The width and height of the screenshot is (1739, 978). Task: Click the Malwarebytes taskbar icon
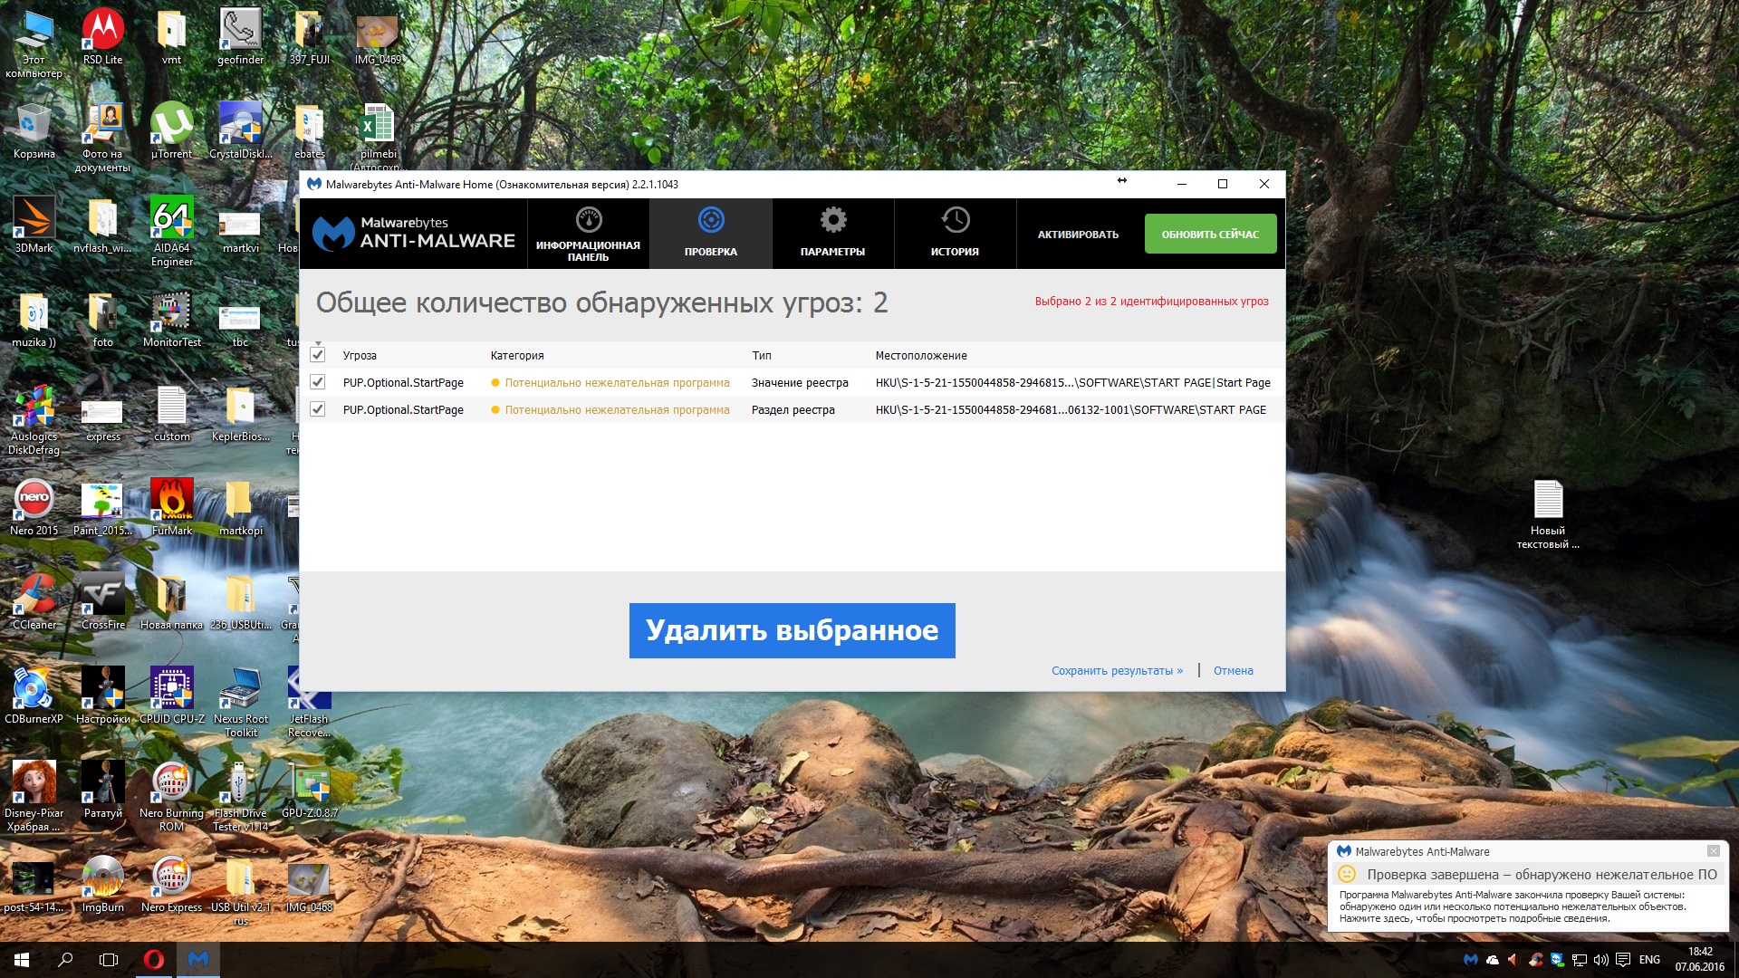(x=198, y=959)
